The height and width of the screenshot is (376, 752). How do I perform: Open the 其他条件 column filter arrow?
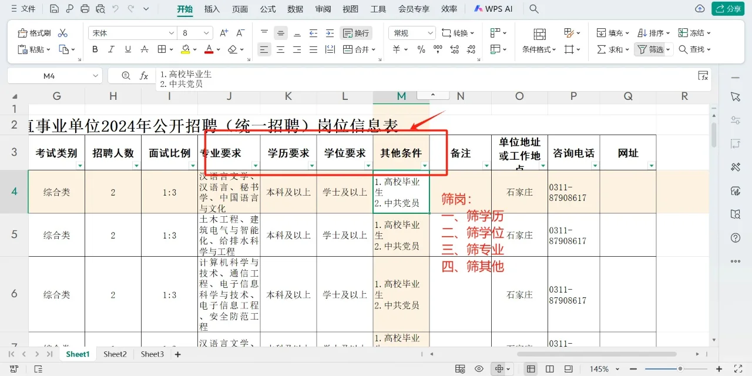[425, 166]
